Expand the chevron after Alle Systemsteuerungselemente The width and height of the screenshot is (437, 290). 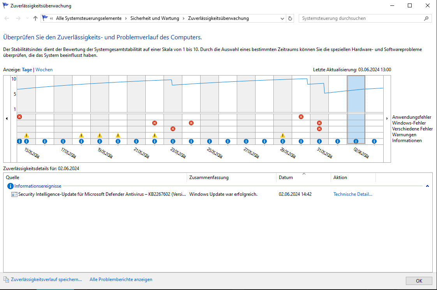pyautogui.click(x=126, y=18)
